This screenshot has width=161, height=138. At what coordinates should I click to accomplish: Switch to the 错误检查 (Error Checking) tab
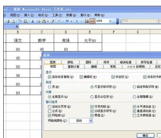click(126, 62)
